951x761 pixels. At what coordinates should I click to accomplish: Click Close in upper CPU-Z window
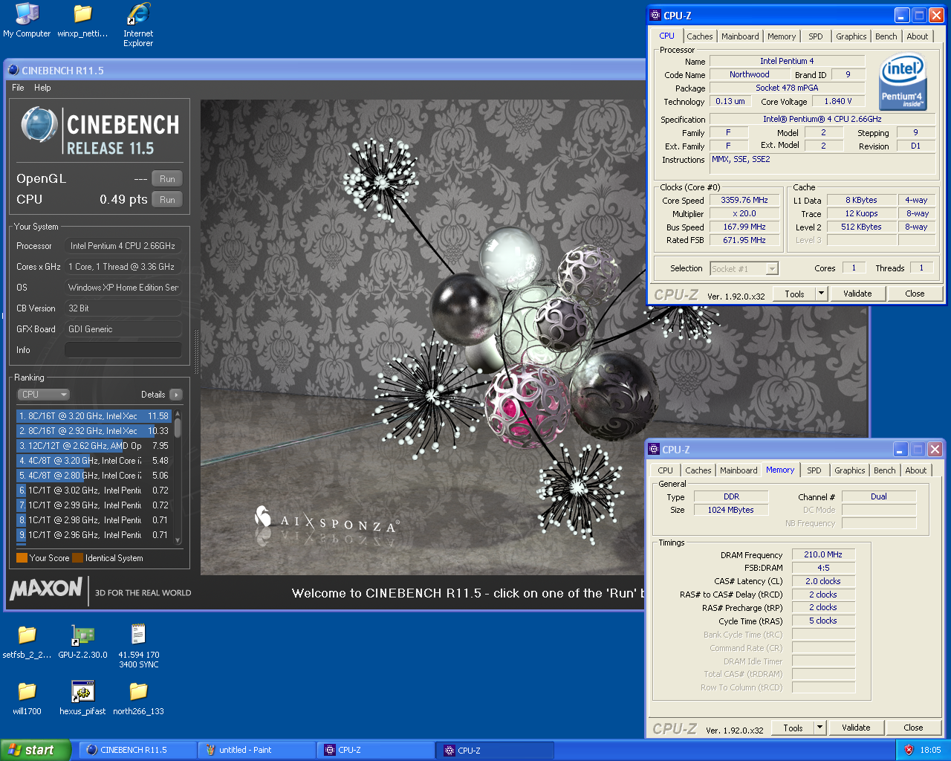point(915,294)
